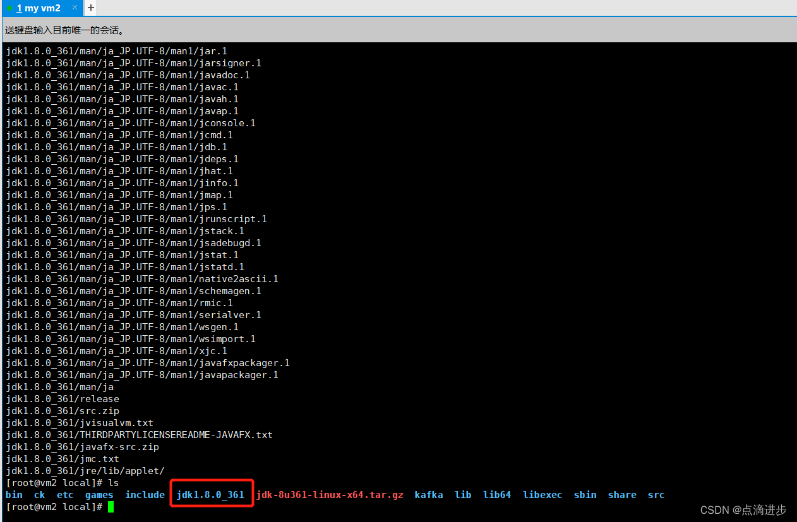Click the keyboard input notification bar message

[63, 30]
